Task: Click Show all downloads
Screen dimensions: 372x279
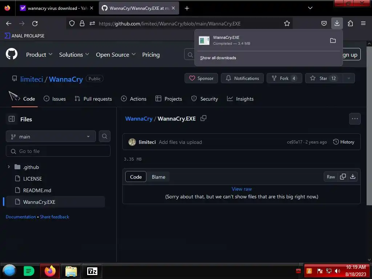Action: pos(218,58)
